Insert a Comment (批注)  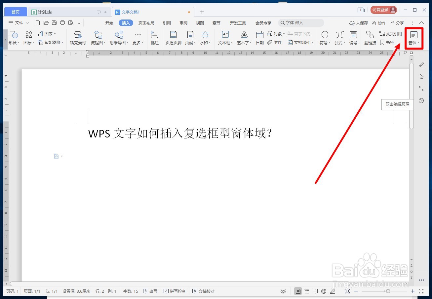tap(154, 38)
